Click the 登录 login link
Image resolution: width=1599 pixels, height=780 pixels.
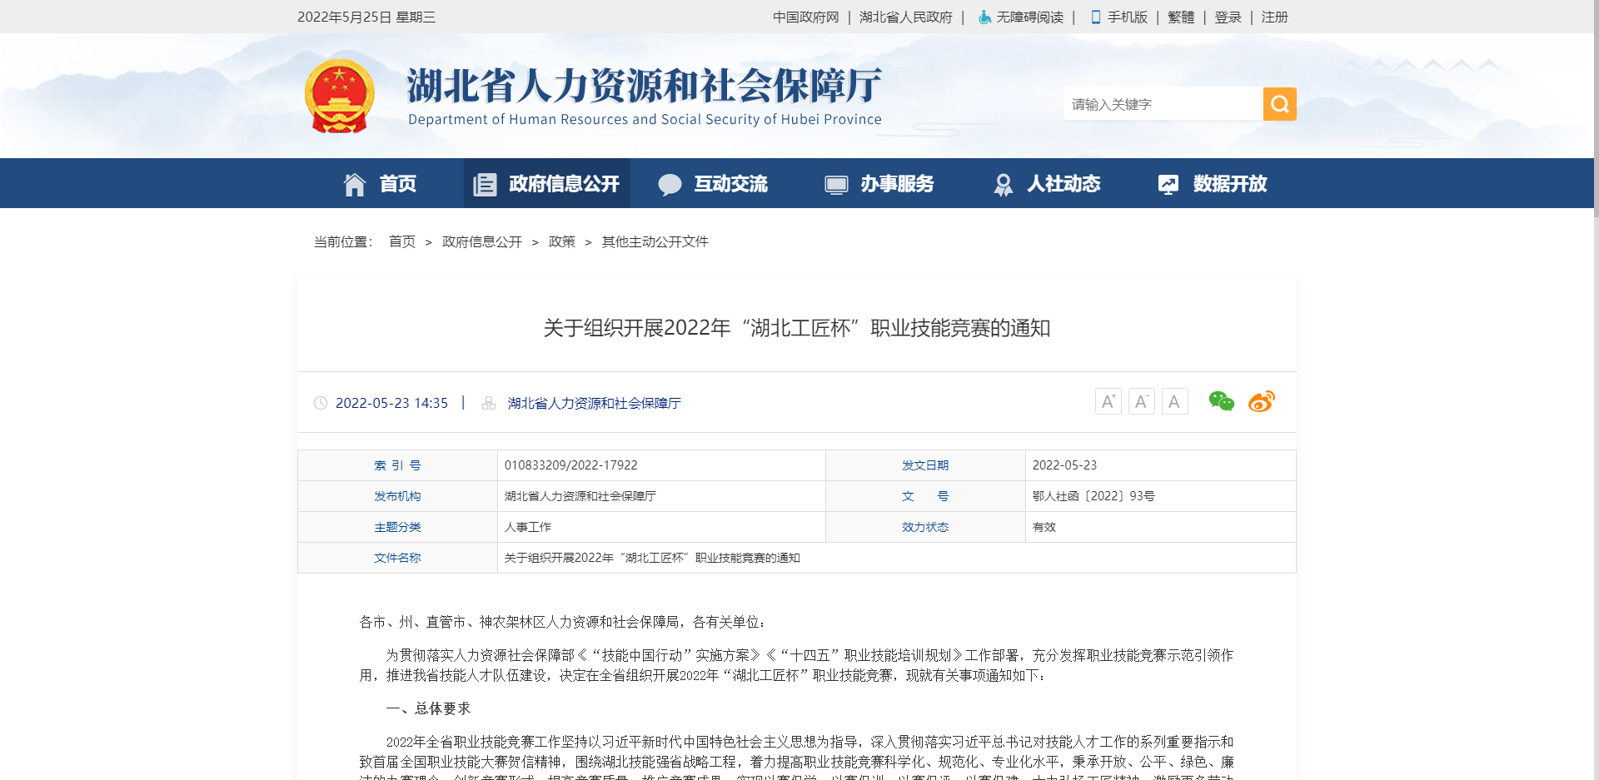click(1228, 17)
